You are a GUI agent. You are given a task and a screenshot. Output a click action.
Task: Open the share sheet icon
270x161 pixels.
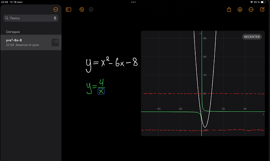pyautogui.click(x=229, y=10)
